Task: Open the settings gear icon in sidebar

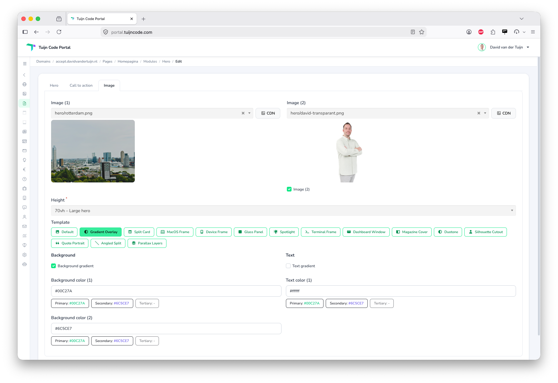Action: [x=24, y=255]
